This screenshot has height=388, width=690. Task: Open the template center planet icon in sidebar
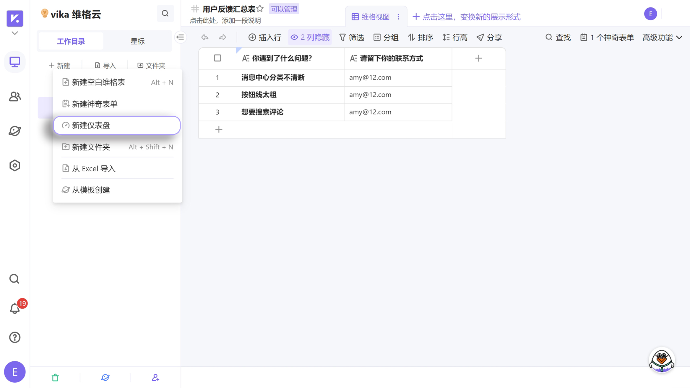[x=15, y=131]
